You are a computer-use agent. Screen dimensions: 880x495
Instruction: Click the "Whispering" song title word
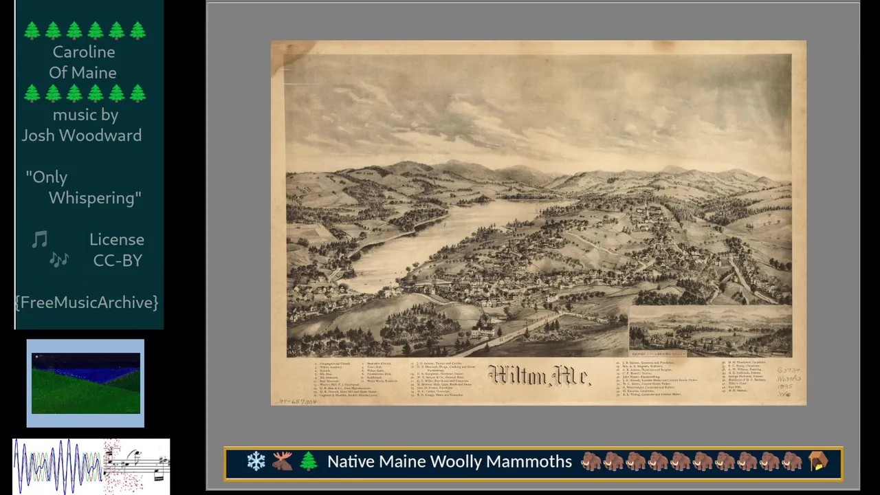tap(95, 198)
